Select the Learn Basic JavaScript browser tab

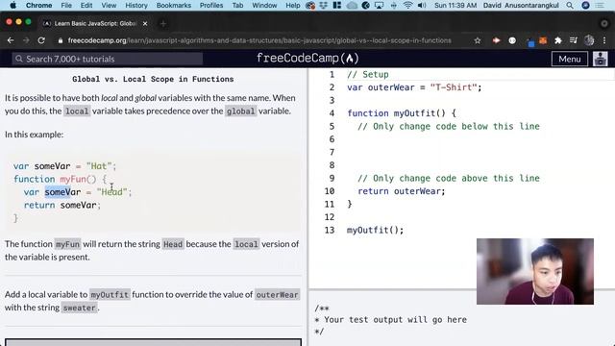tap(95, 23)
